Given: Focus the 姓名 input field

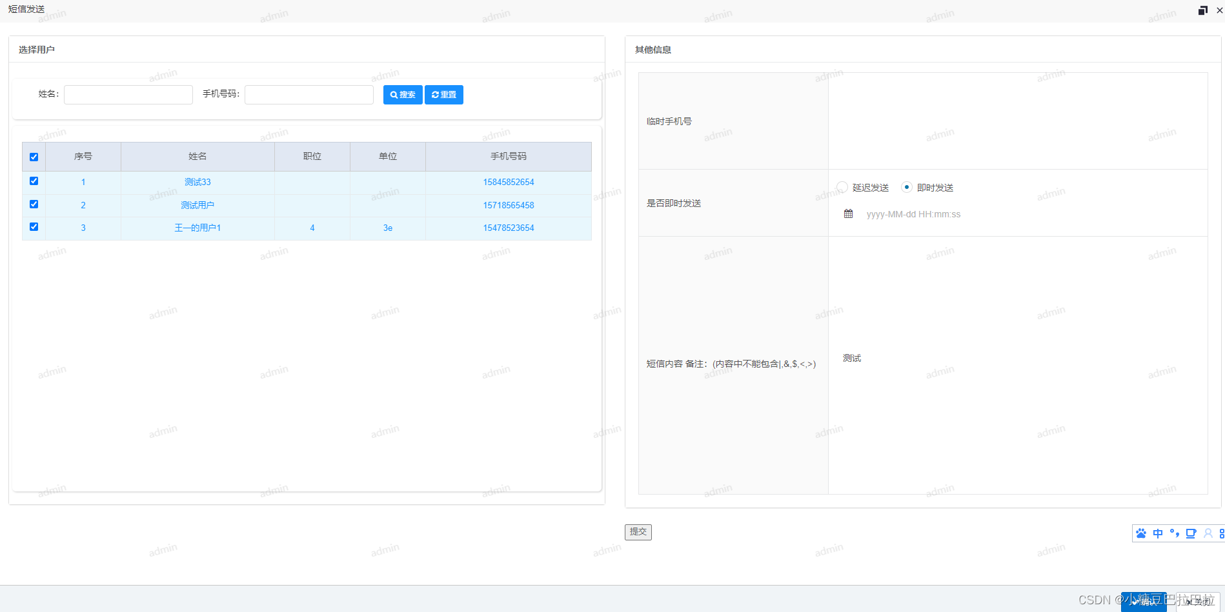Looking at the screenshot, I should point(128,95).
